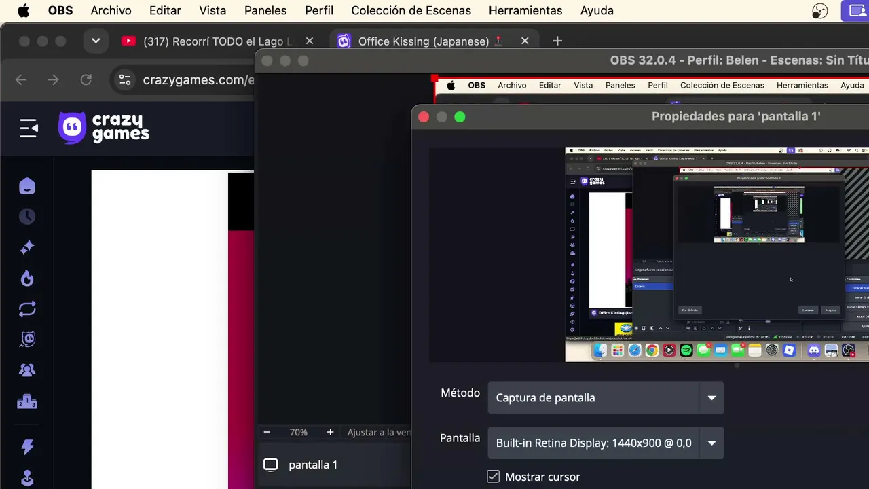Click the 70% zoom level in OBS
The image size is (869, 489).
[x=298, y=432]
